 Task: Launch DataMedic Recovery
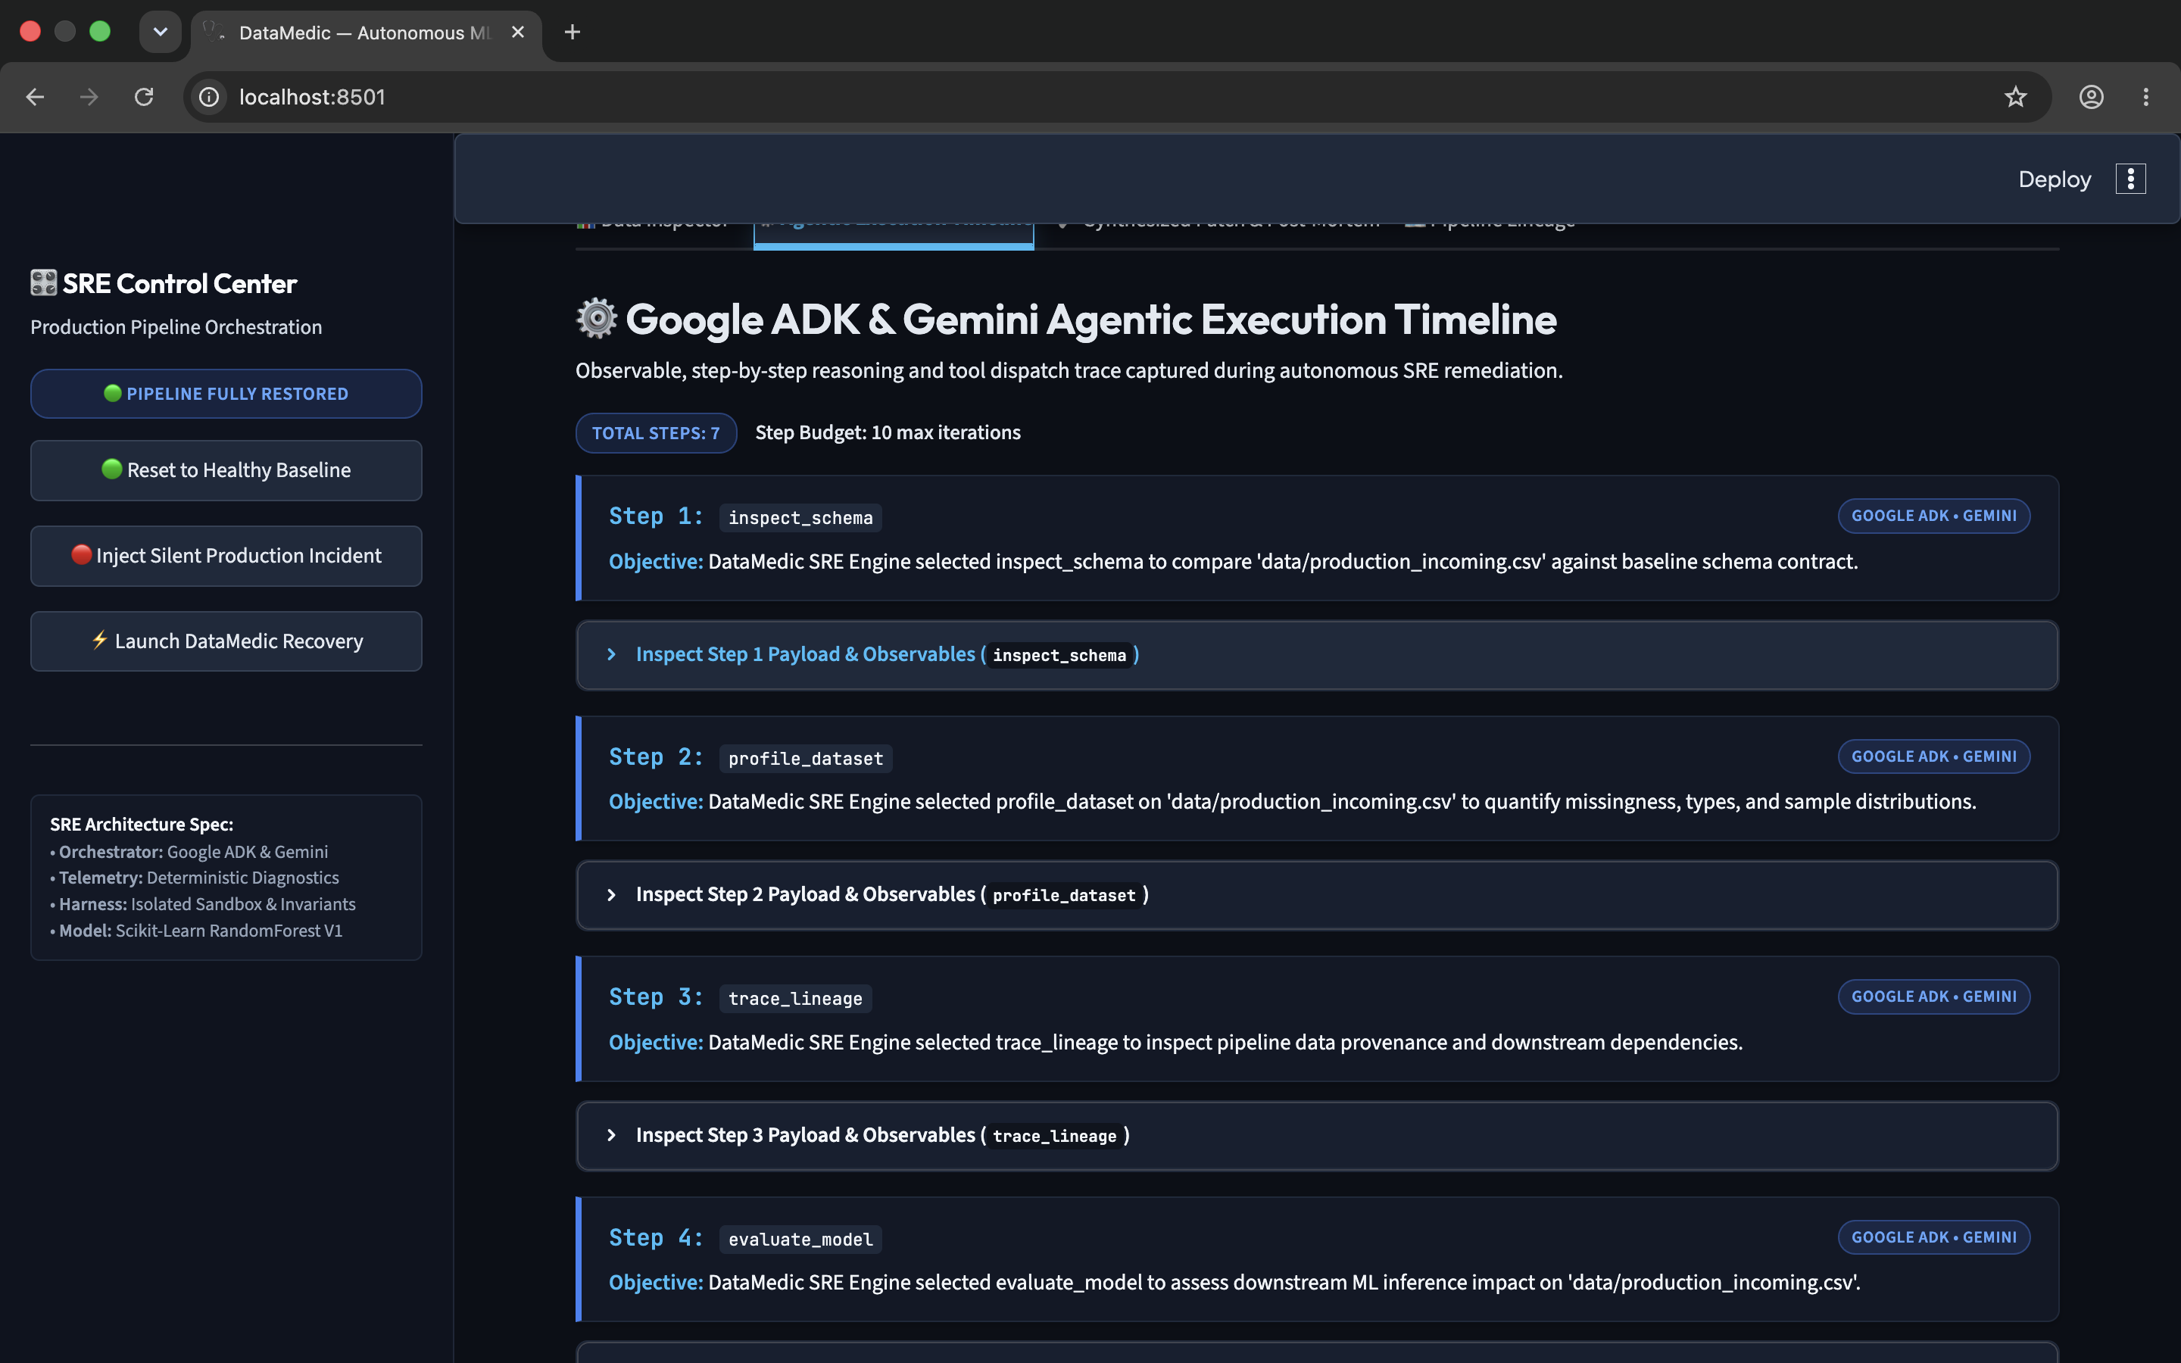[x=226, y=641]
